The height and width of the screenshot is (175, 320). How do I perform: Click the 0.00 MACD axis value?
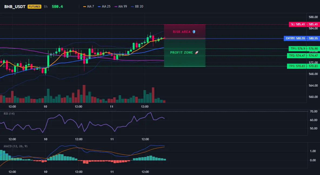(313, 160)
